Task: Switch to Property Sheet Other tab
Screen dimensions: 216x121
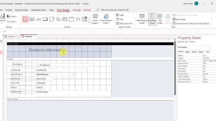Action: (x=201, y=52)
